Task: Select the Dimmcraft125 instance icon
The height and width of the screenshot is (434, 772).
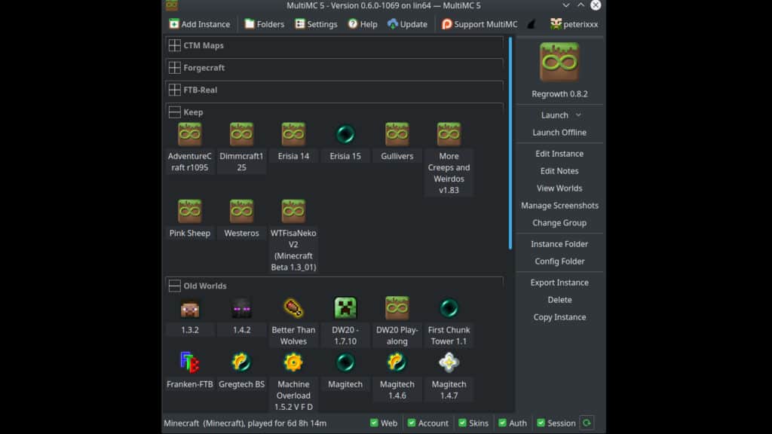Action: tap(241, 134)
